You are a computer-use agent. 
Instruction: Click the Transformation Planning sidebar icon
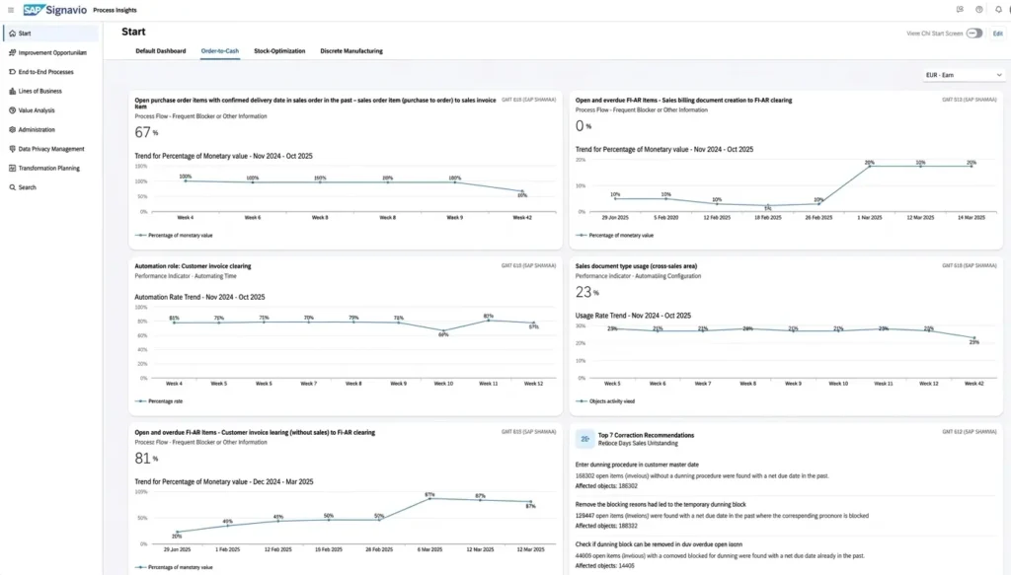(x=12, y=168)
